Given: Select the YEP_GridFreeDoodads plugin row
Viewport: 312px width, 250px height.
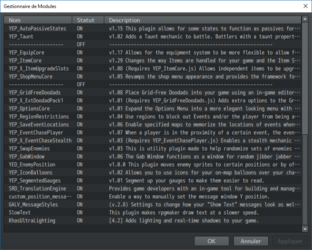Looking at the screenshot, I should pyautogui.click(x=153, y=92).
